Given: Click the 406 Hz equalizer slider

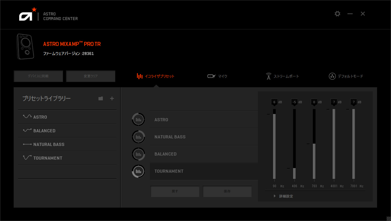Looking at the screenshot, I should pyautogui.click(x=294, y=144).
